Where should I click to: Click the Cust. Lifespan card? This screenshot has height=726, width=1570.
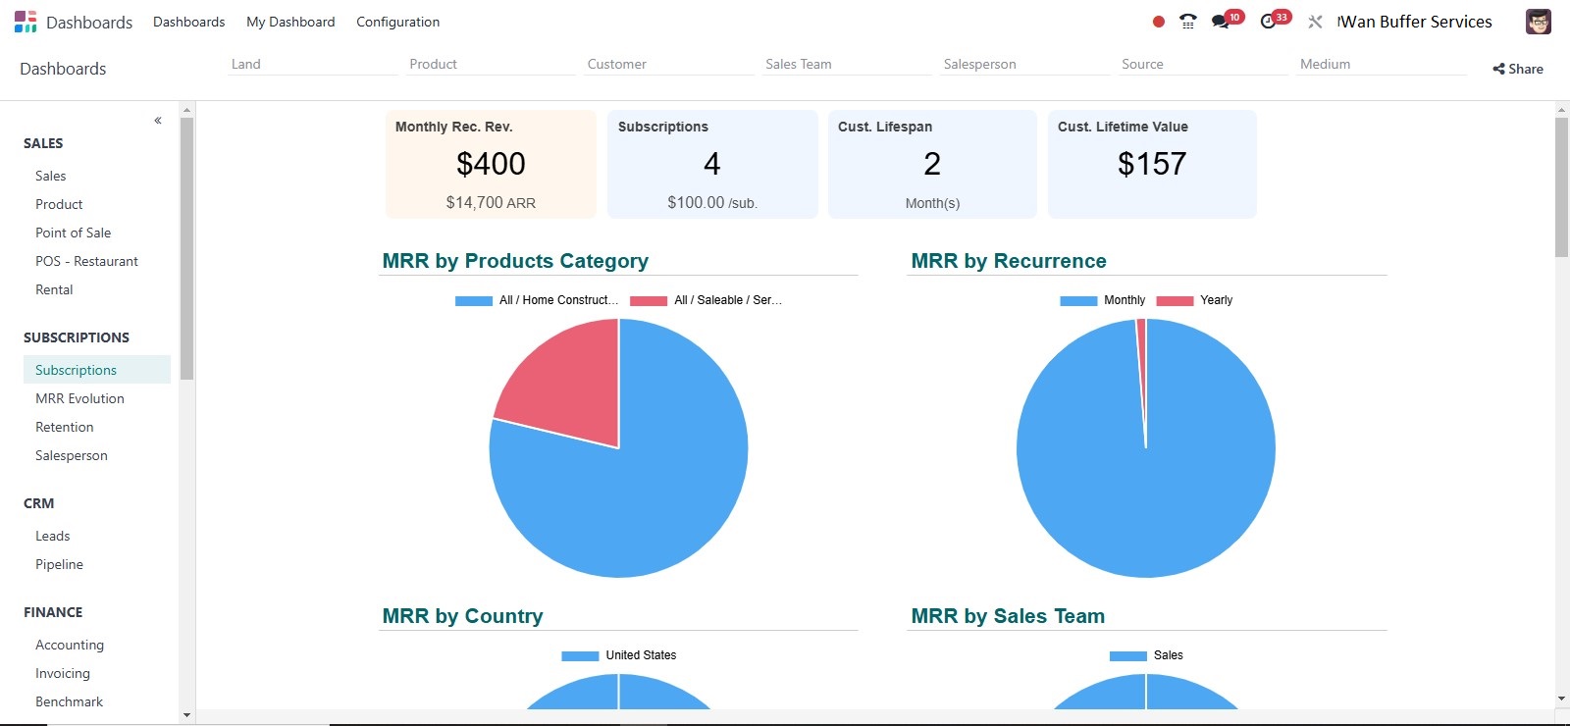(932, 164)
